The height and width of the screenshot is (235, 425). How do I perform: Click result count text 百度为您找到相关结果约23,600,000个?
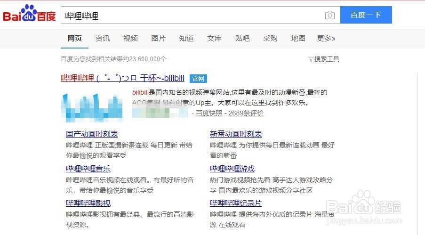tap(113, 59)
